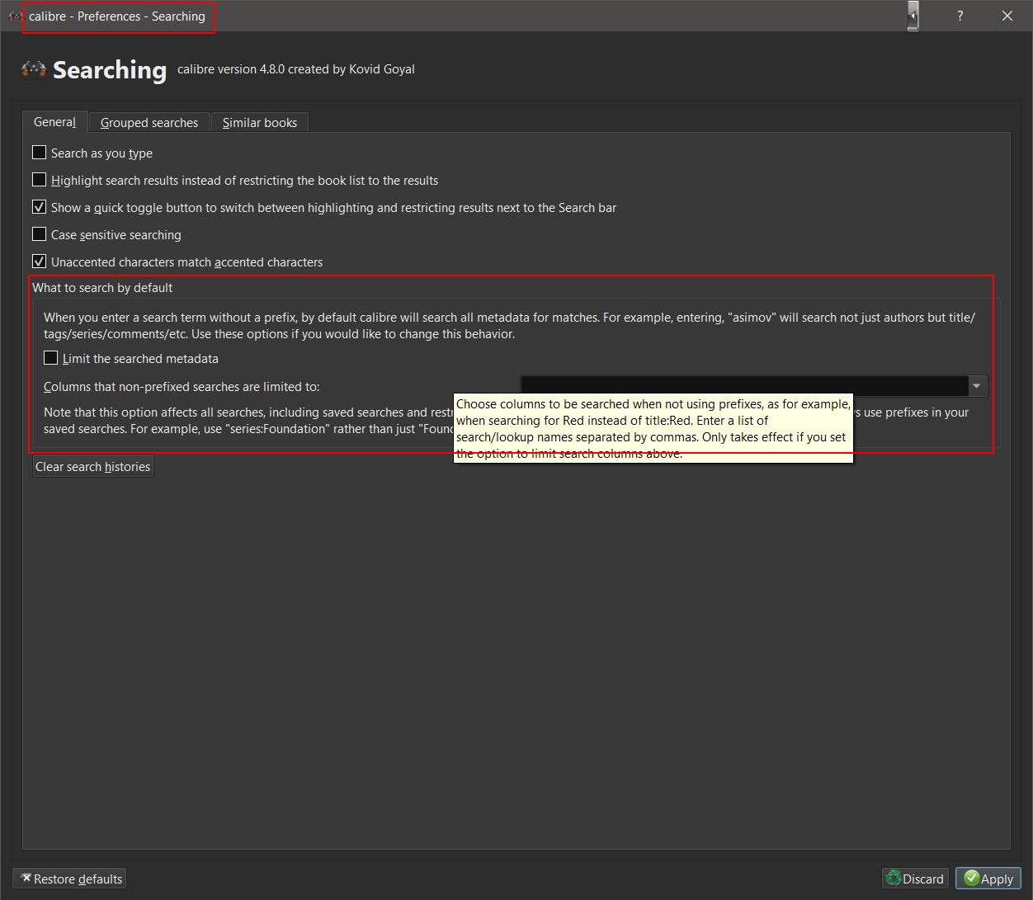Click Clear search histories button
The width and height of the screenshot is (1033, 900).
pos(93,467)
